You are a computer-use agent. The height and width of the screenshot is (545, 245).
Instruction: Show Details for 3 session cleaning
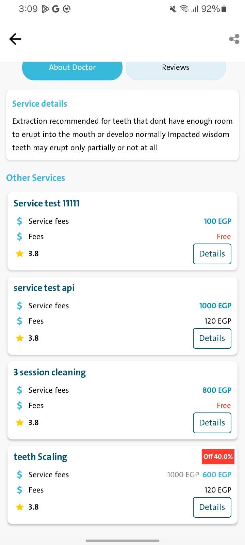pos(212,423)
